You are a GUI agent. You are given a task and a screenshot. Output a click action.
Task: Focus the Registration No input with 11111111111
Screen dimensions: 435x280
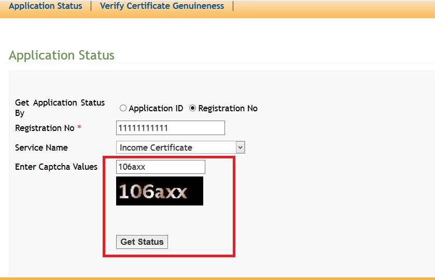pos(170,128)
